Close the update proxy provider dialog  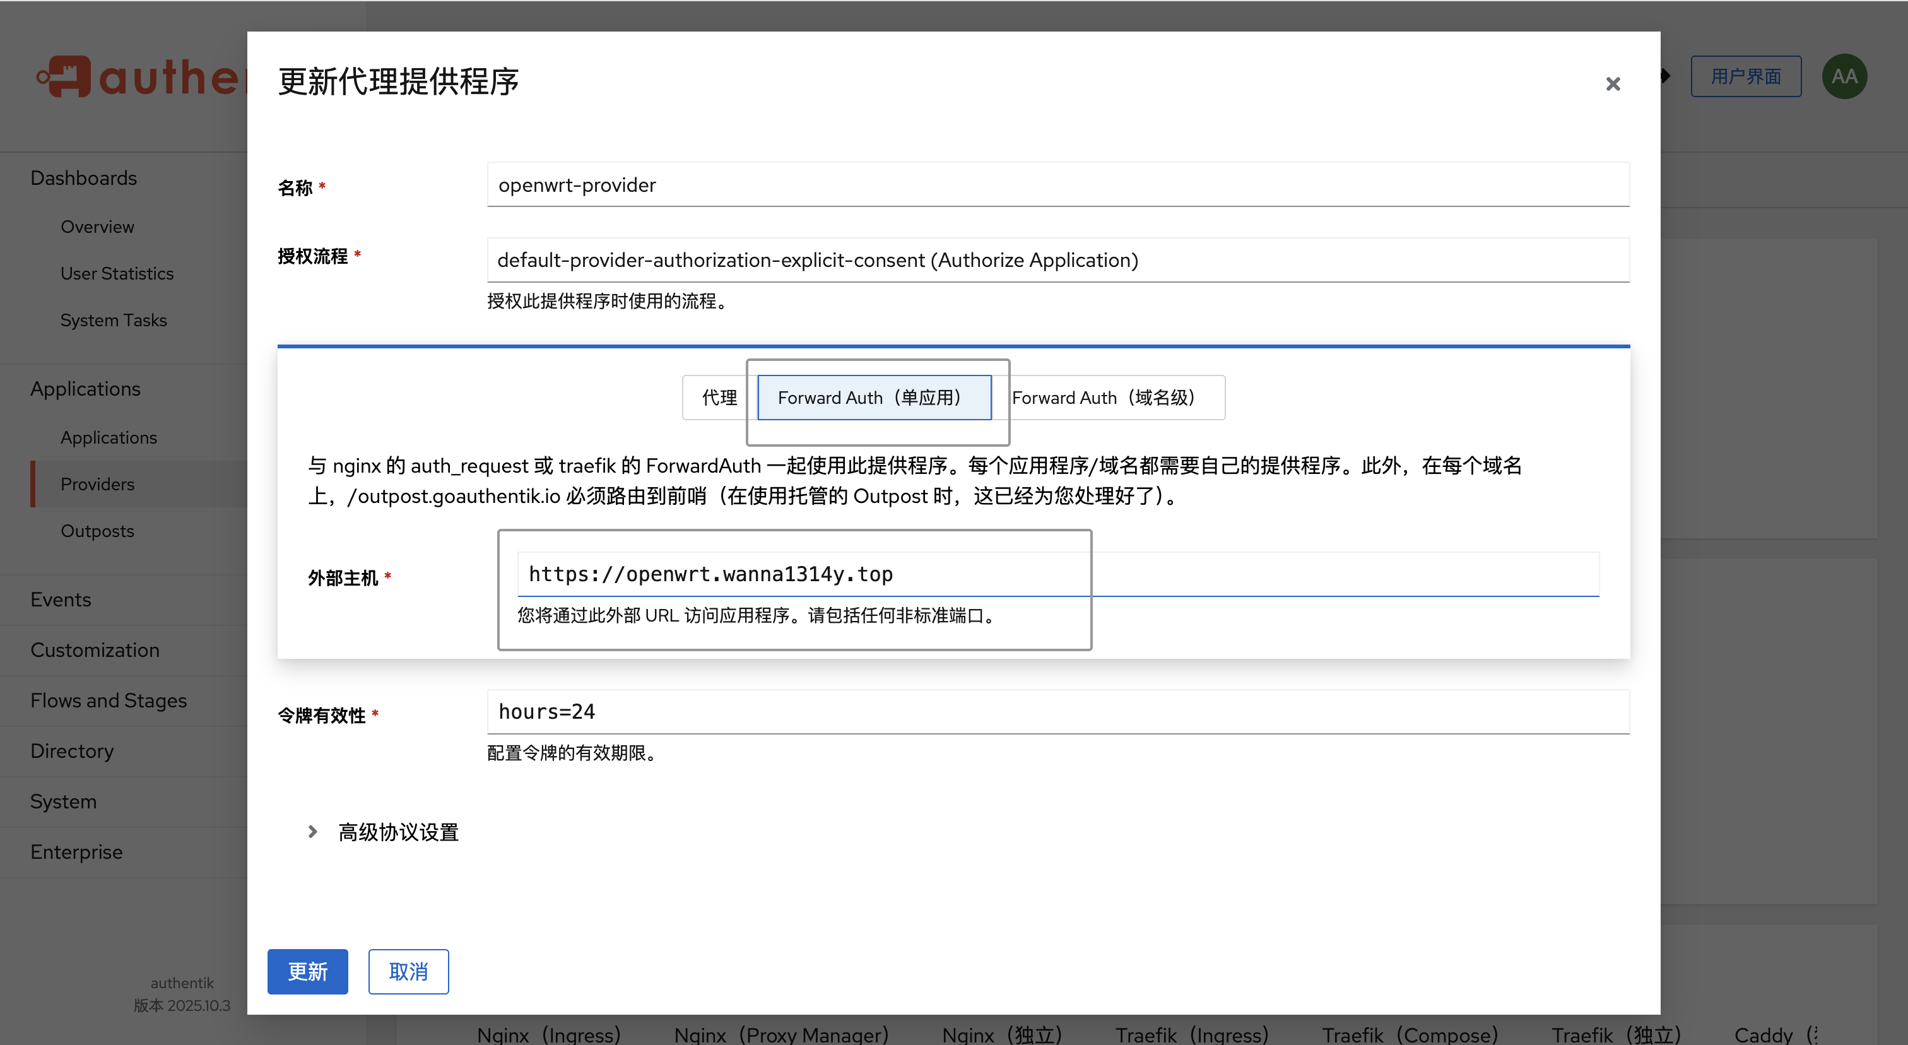pos(1613,84)
